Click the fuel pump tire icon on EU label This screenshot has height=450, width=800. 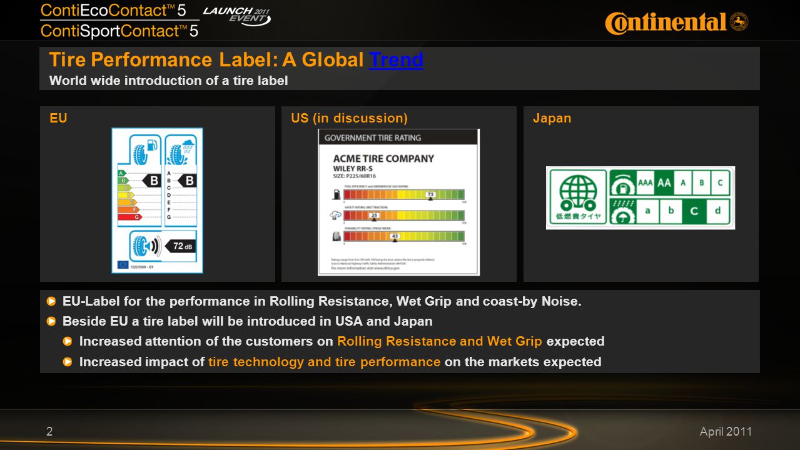coord(144,151)
